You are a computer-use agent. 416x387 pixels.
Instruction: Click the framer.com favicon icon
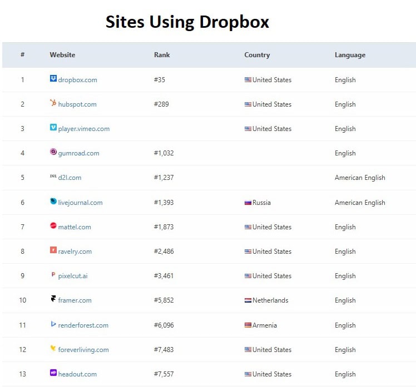[53, 299]
